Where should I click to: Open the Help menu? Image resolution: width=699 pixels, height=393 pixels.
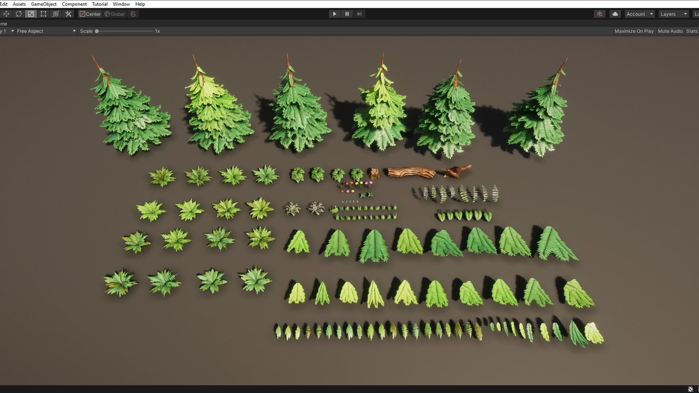(140, 4)
